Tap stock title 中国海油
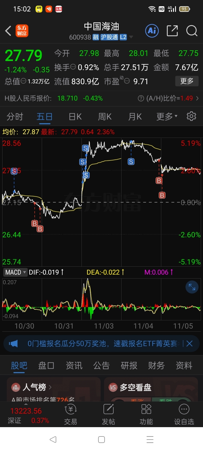 [x=101, y=27]
